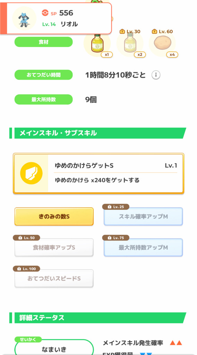Tap the 詳細ステータス section header
This screenshot has width=197, height=355.
pos(98,318)
